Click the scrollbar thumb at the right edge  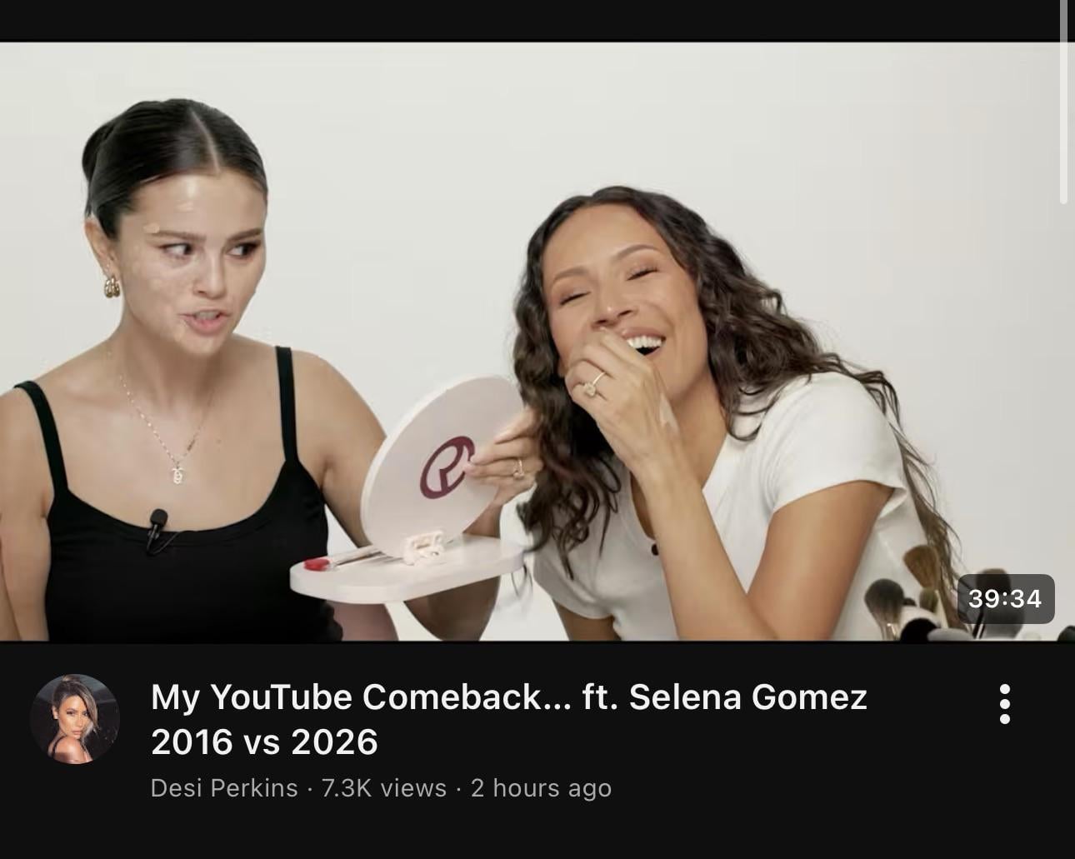coord(1064,102)
